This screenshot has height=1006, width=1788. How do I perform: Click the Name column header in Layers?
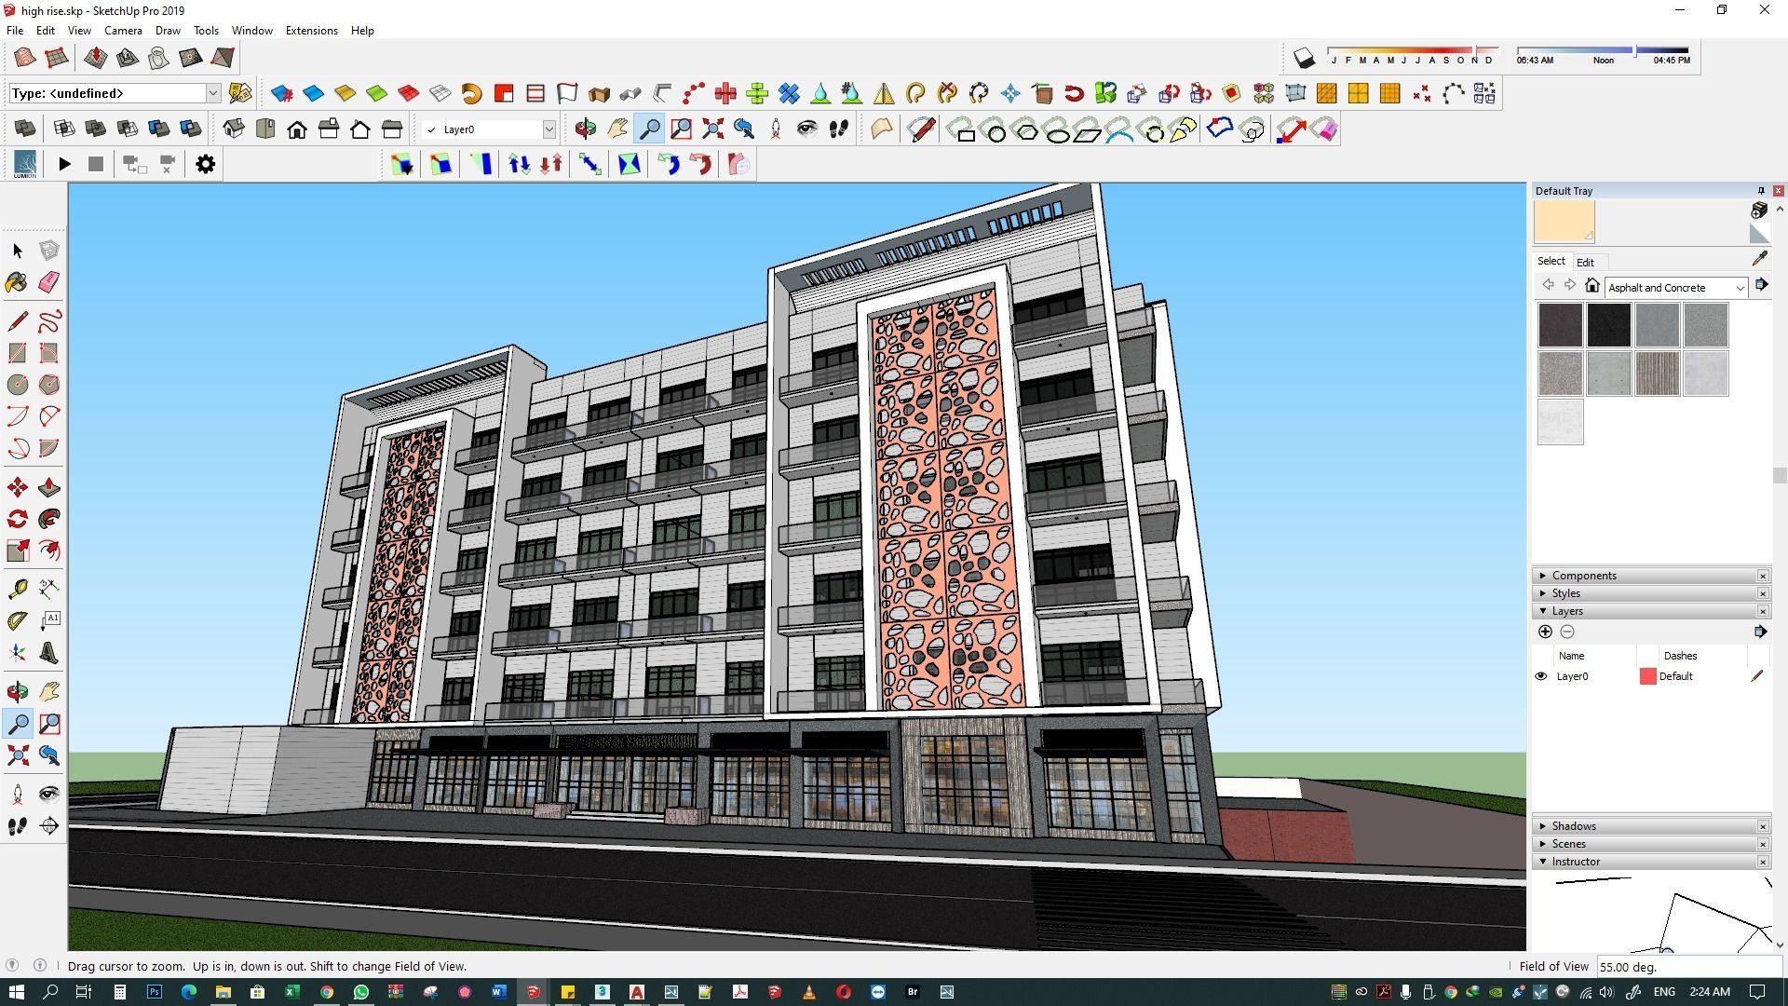1571,656
